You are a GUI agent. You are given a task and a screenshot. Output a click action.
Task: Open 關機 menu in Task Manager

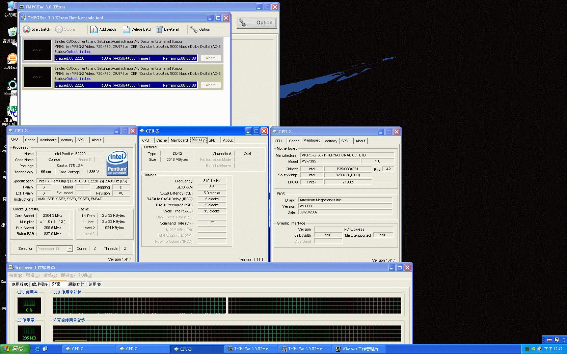click(x=68, y=275)
